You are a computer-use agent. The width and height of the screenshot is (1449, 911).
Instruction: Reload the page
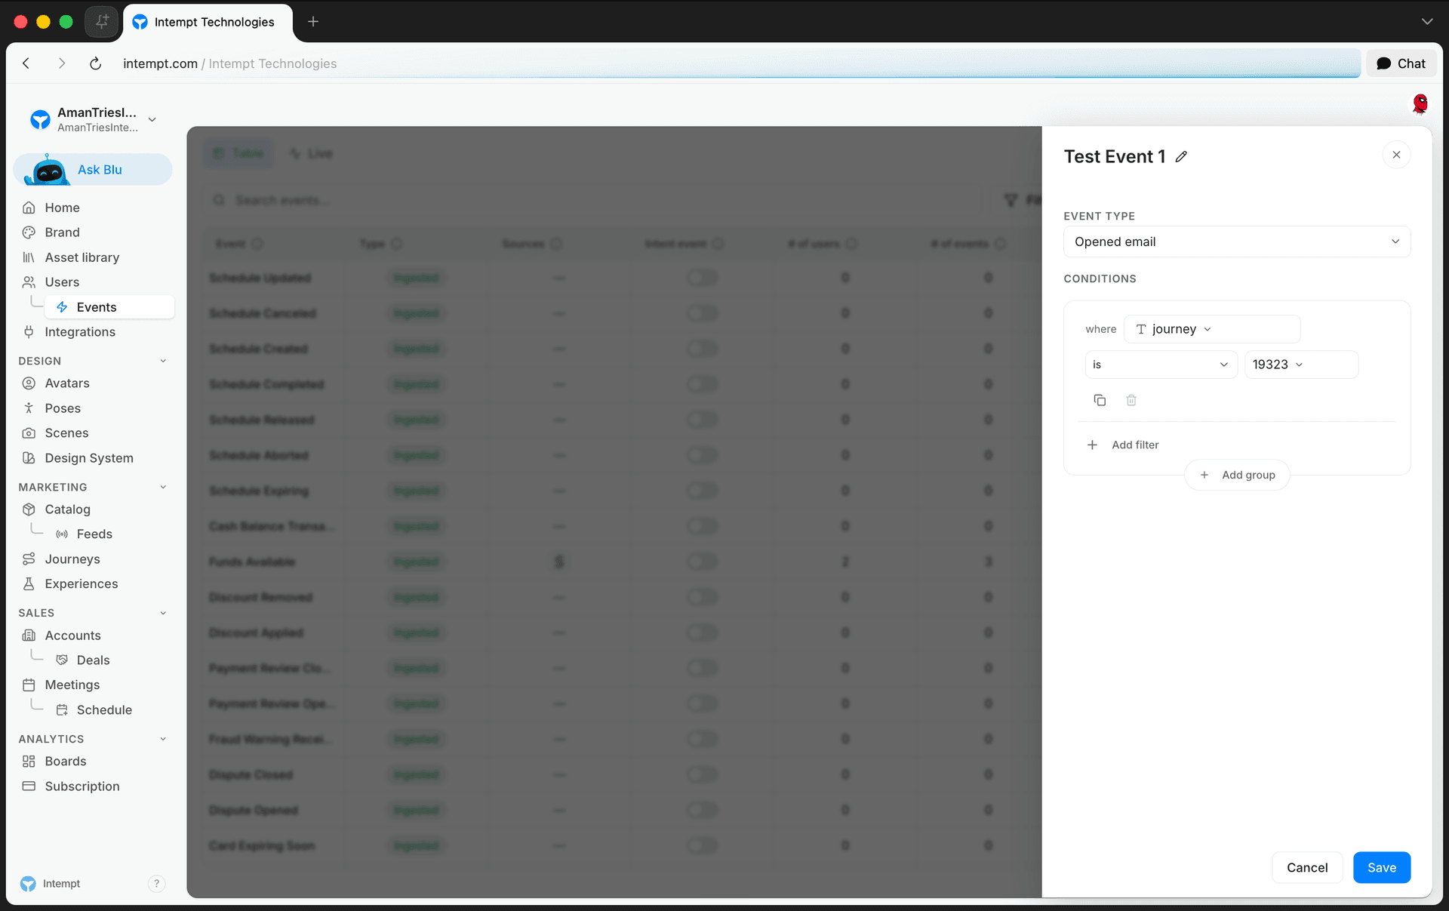pyautogui.click(x=95, y=63)
